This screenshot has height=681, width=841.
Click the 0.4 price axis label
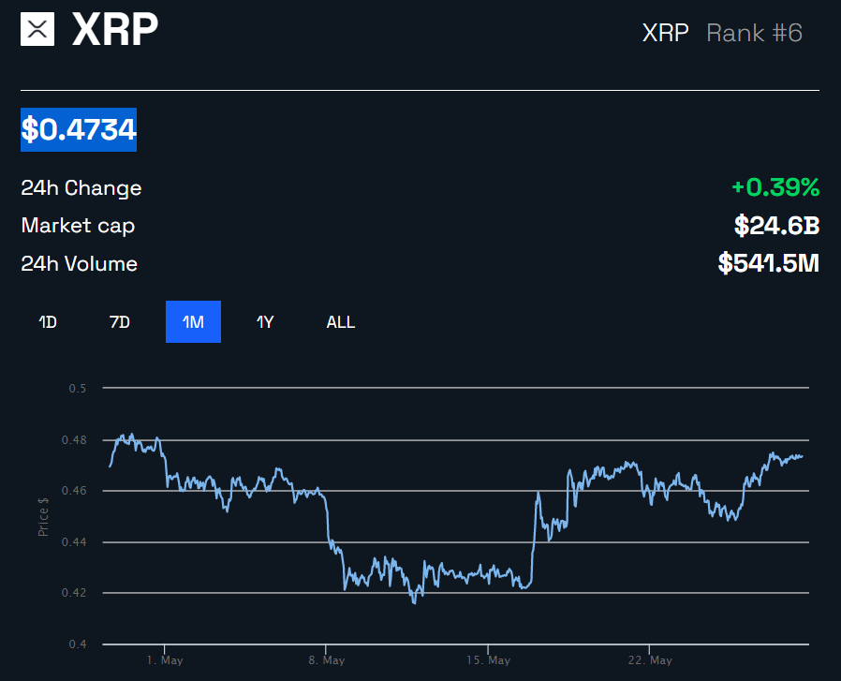pyautogui.click(x=77, y=644)
